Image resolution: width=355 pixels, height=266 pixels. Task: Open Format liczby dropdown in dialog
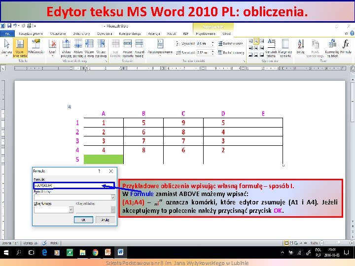point(113,197)
